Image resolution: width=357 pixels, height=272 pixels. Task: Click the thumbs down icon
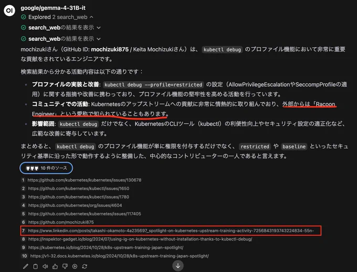click(65, 266)
